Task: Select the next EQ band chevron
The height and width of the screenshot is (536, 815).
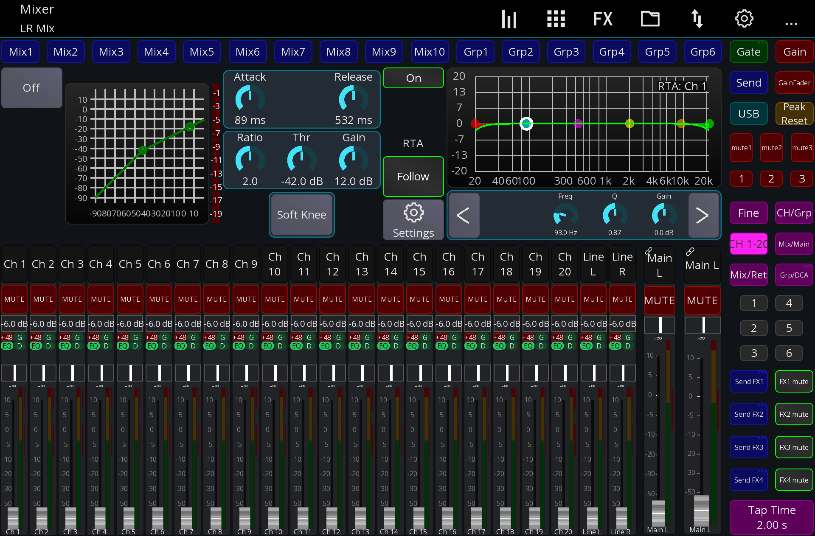Action: (703, 215)
